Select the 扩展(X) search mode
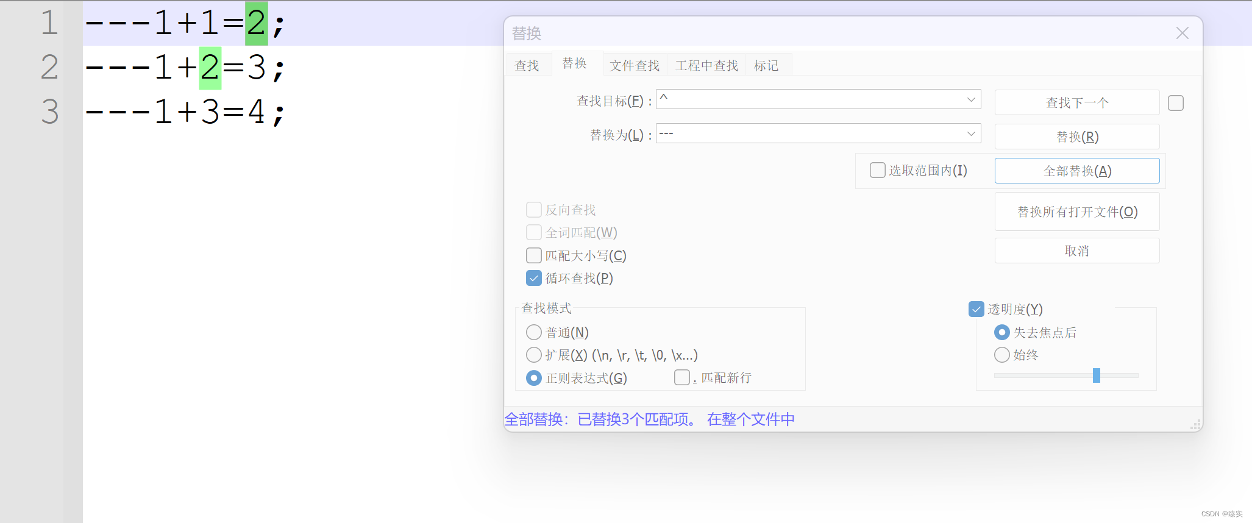This screenshot has width=1252, height=523. (x=534, y=355)
